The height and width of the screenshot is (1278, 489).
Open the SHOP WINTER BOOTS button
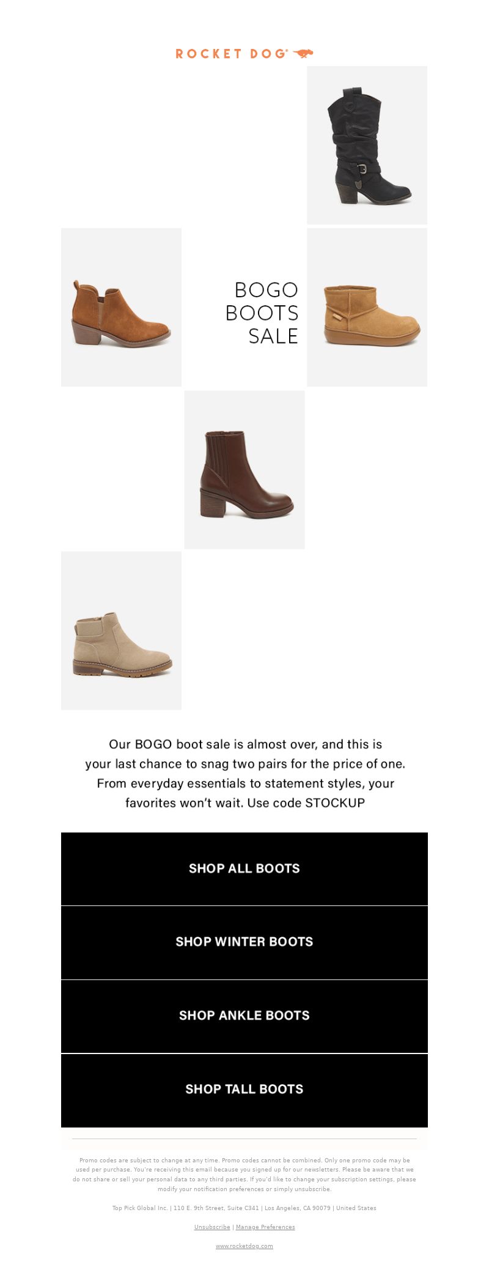[x=244, y=942]
